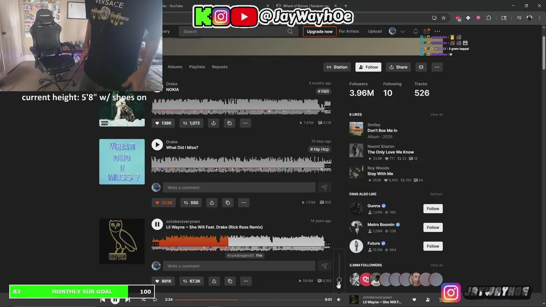This screenshot has width=546, height=307.
Task: Open the top navigation three-dot menu
Action: tap(437, 31)
